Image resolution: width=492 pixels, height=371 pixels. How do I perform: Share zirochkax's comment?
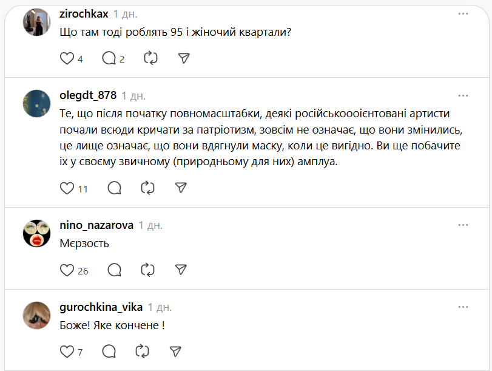click(184, 58)
